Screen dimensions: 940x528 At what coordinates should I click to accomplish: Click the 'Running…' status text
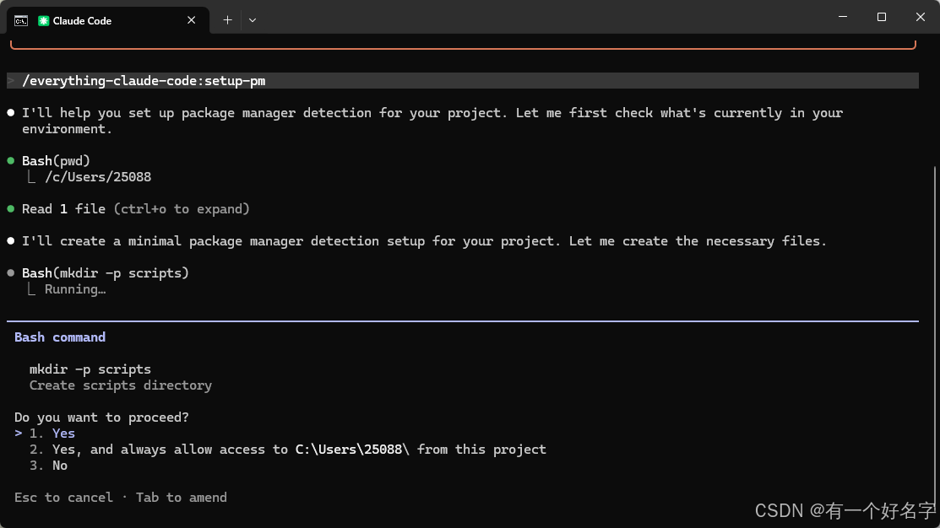click(x=75, y=289)
